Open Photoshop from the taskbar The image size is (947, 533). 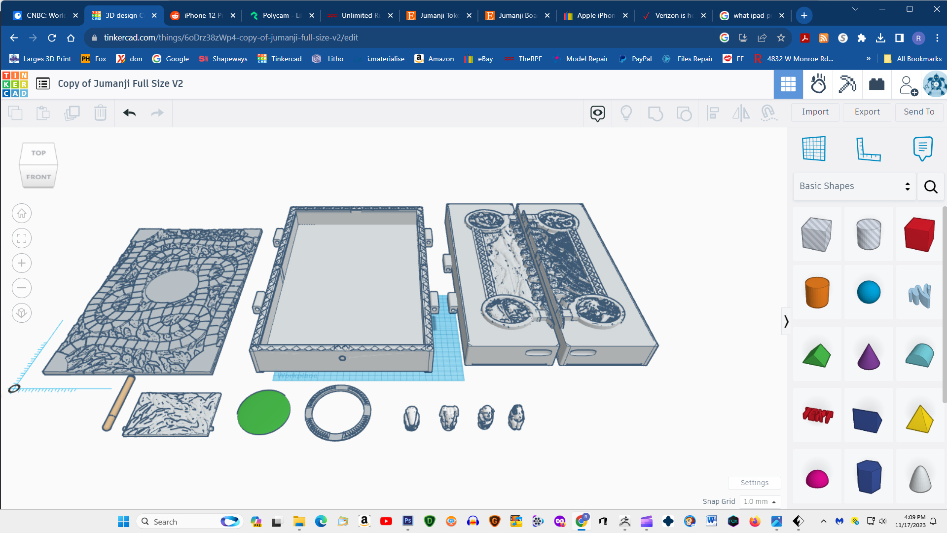(407, 521)
